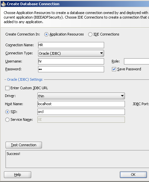This screenshot has height=182, width=149.
Task: Click the Service Name field showing XE
Action: [x=81, y=120]
